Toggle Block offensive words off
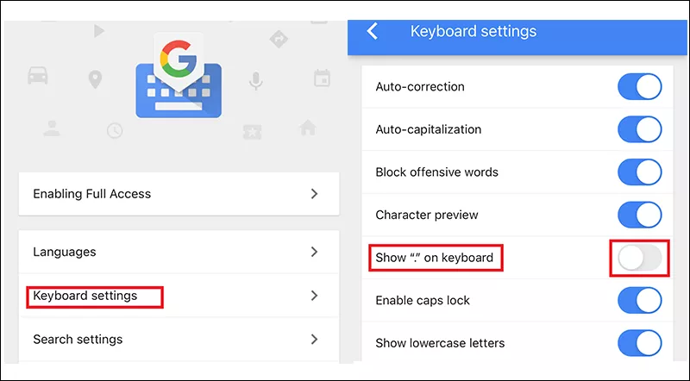 (639, 172)
